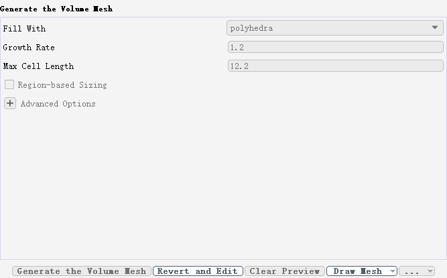
Task: Click the Region-based Sizing label text
Action: point(62,85)
